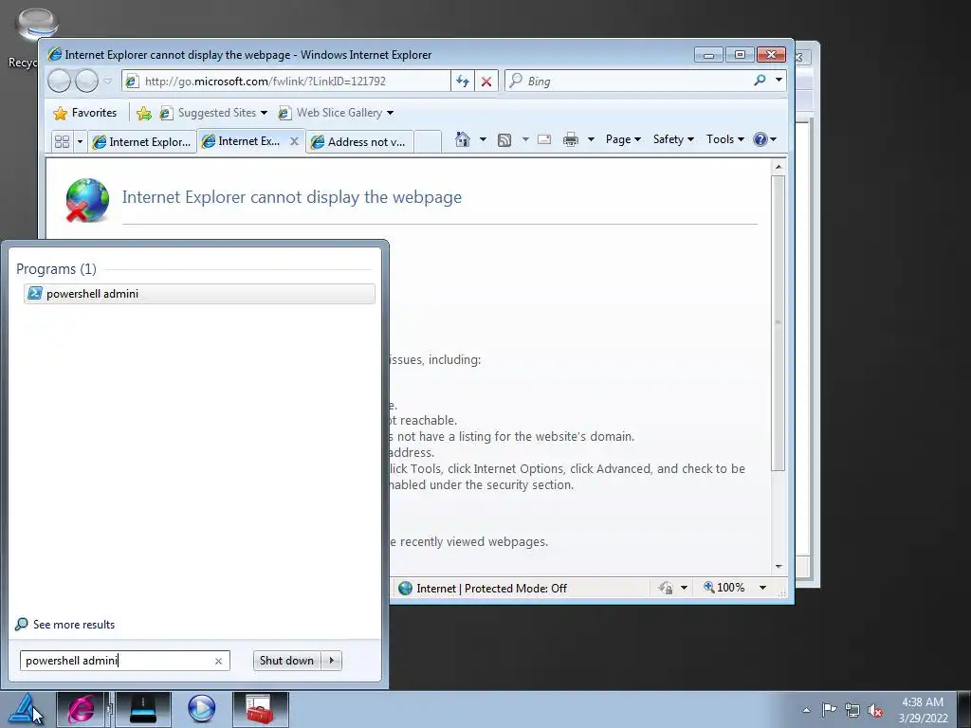The height and width of the screenshot is (728, 971).
Task: Click the network tray icon
Action: pyautogui.click(x=852, y=710)
